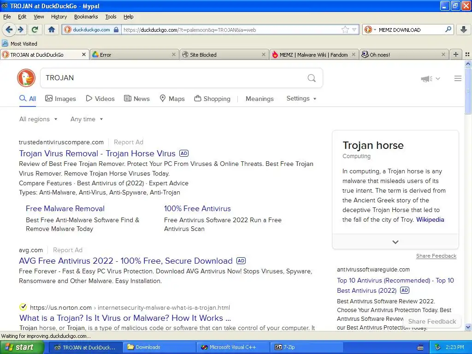This screenshot has height=354, width=472.
Task: Open the Bookmarks menu
Action: pos(86,17)
